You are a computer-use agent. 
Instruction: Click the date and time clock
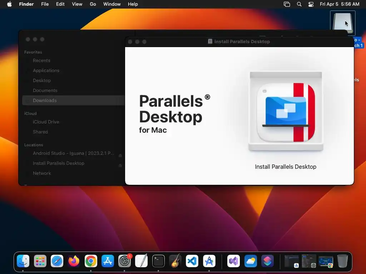point(340,4)
